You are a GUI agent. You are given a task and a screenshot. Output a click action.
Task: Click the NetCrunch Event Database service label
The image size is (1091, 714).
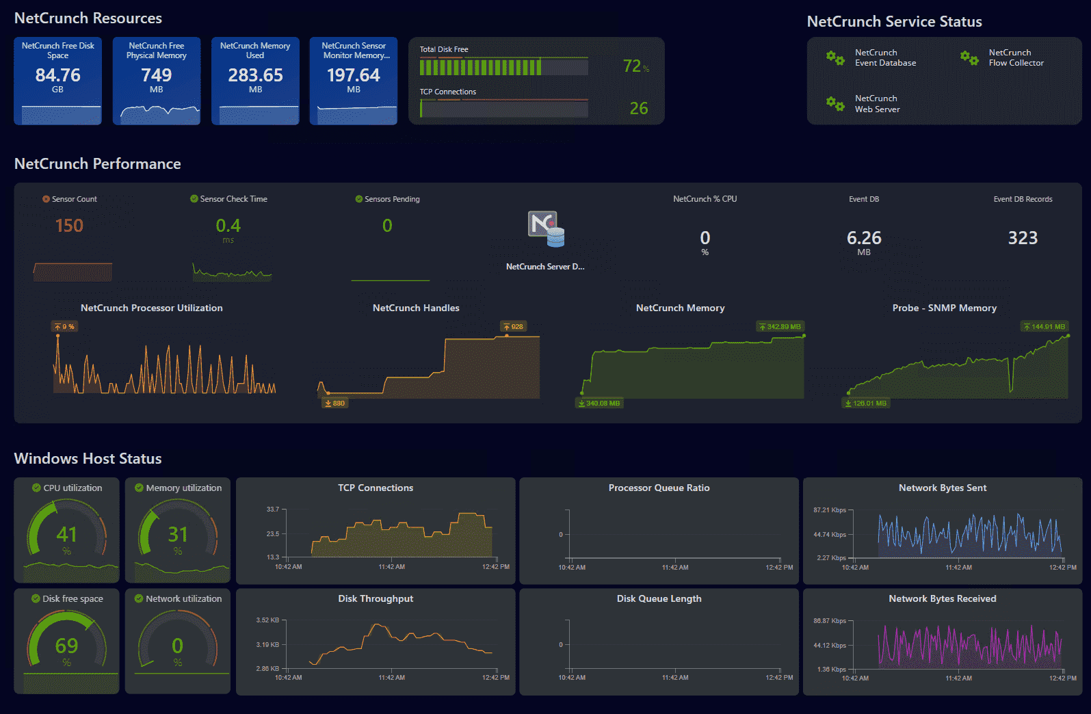(885, 57)
